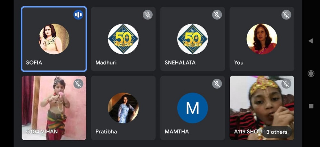Open A119 SHOURYA's video feed
This screenshot has height=147, width=320.
point(262,108)
